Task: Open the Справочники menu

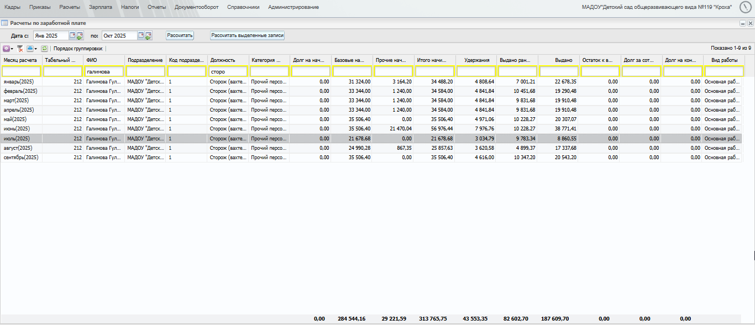Action: click(243, 7)
